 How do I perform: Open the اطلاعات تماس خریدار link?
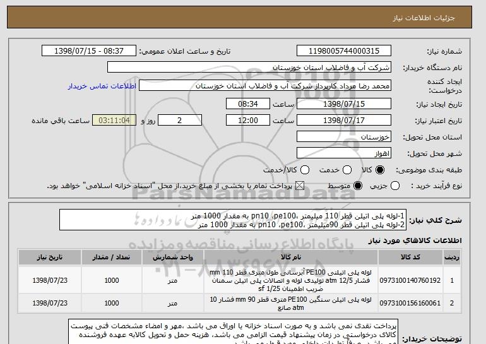click(102, 86)
